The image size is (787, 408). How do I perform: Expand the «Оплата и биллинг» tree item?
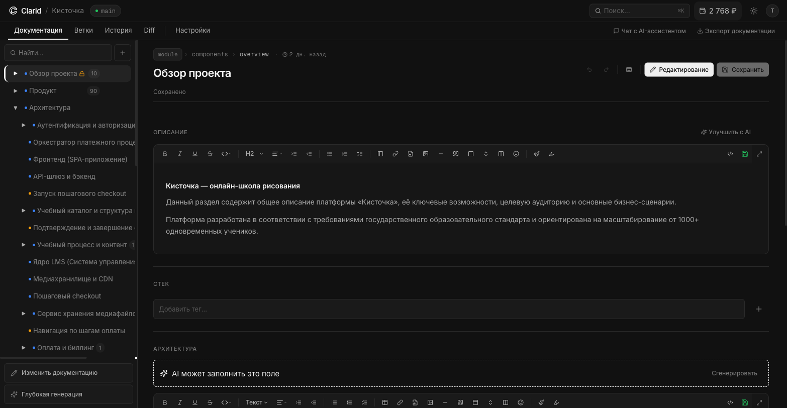click(23, 347)
